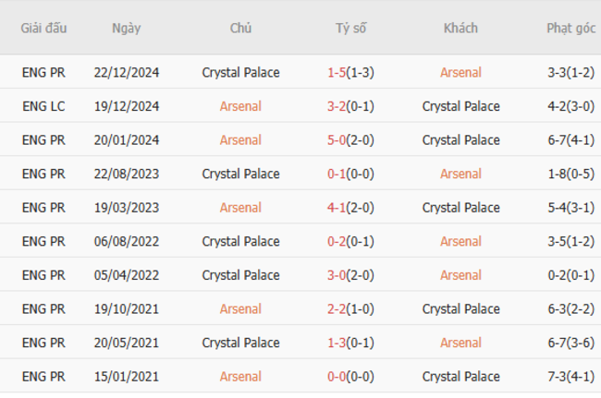Open the 4-1 score from 19/03/2023

point(337,208)
